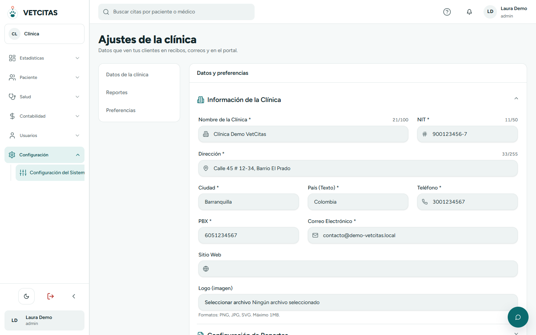The image size is (536, 335).
Task: Click the red logout icon
Action: coord(51,296)
